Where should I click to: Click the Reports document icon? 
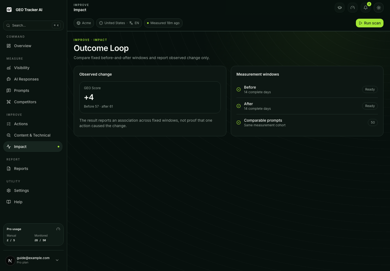tap(9, 169)
